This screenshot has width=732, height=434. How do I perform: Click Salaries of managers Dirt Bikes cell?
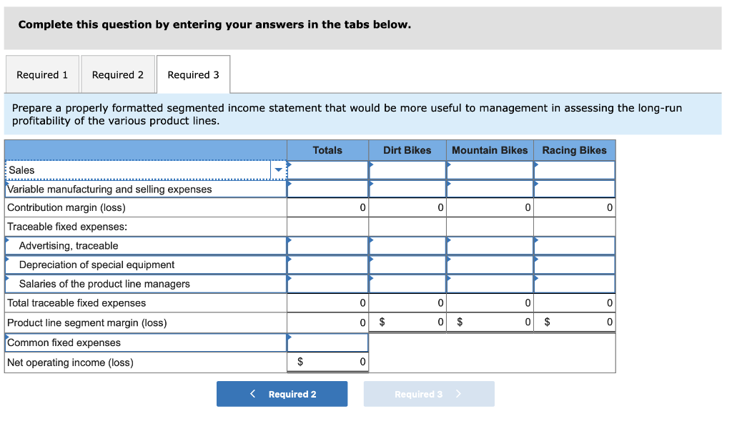[x=407, y=284]
